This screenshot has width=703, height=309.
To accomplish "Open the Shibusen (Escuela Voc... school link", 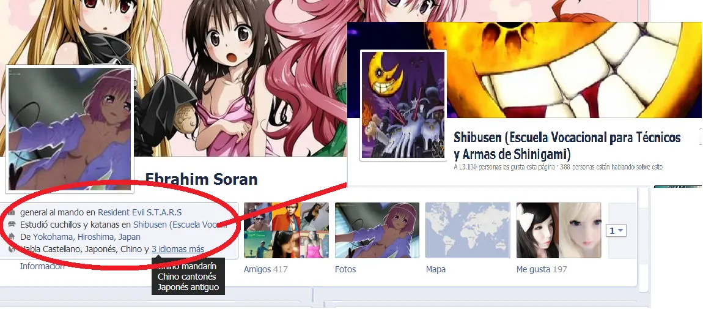I will pos(180,224).
